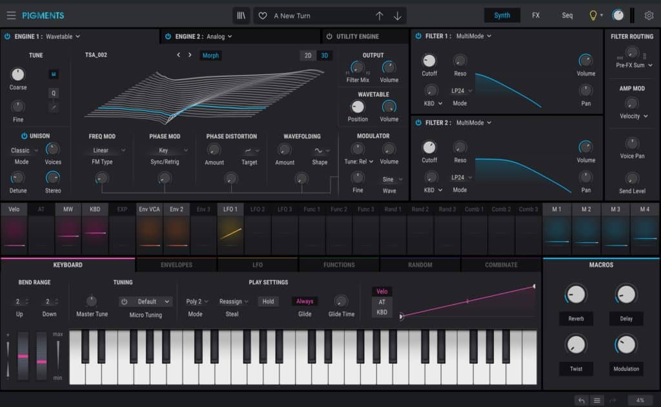
Task: Toggle Utility Engine power button
Action: pyautogui.click(x=329, y=36)
